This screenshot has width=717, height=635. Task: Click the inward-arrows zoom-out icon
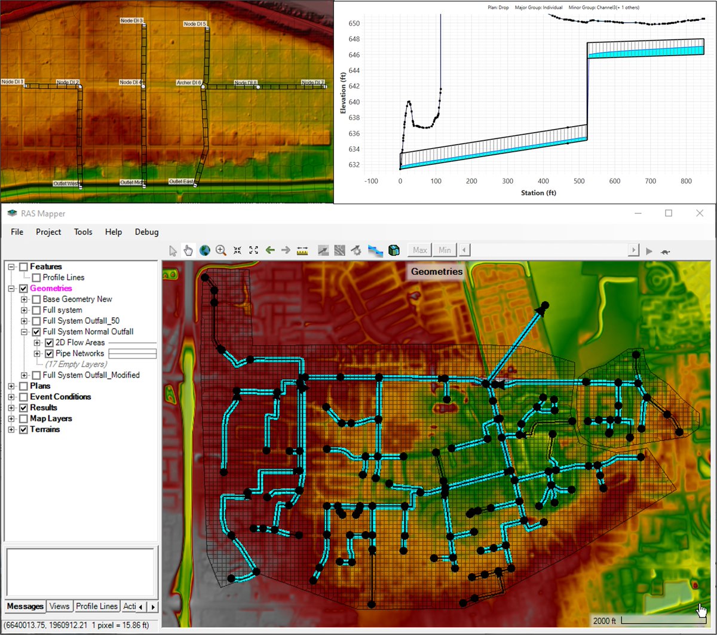tap(237, 250)
